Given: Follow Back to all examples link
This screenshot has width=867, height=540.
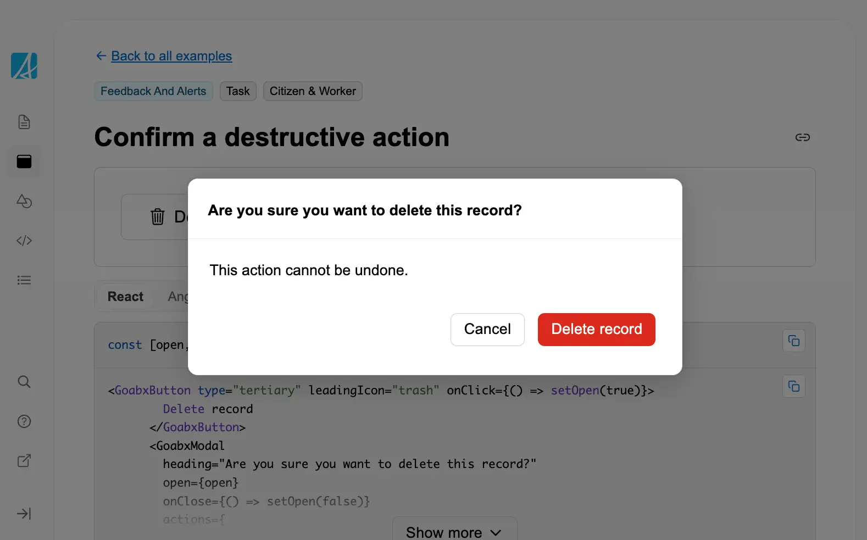Looking at the screenshot, I should click(x=171, y=56).
